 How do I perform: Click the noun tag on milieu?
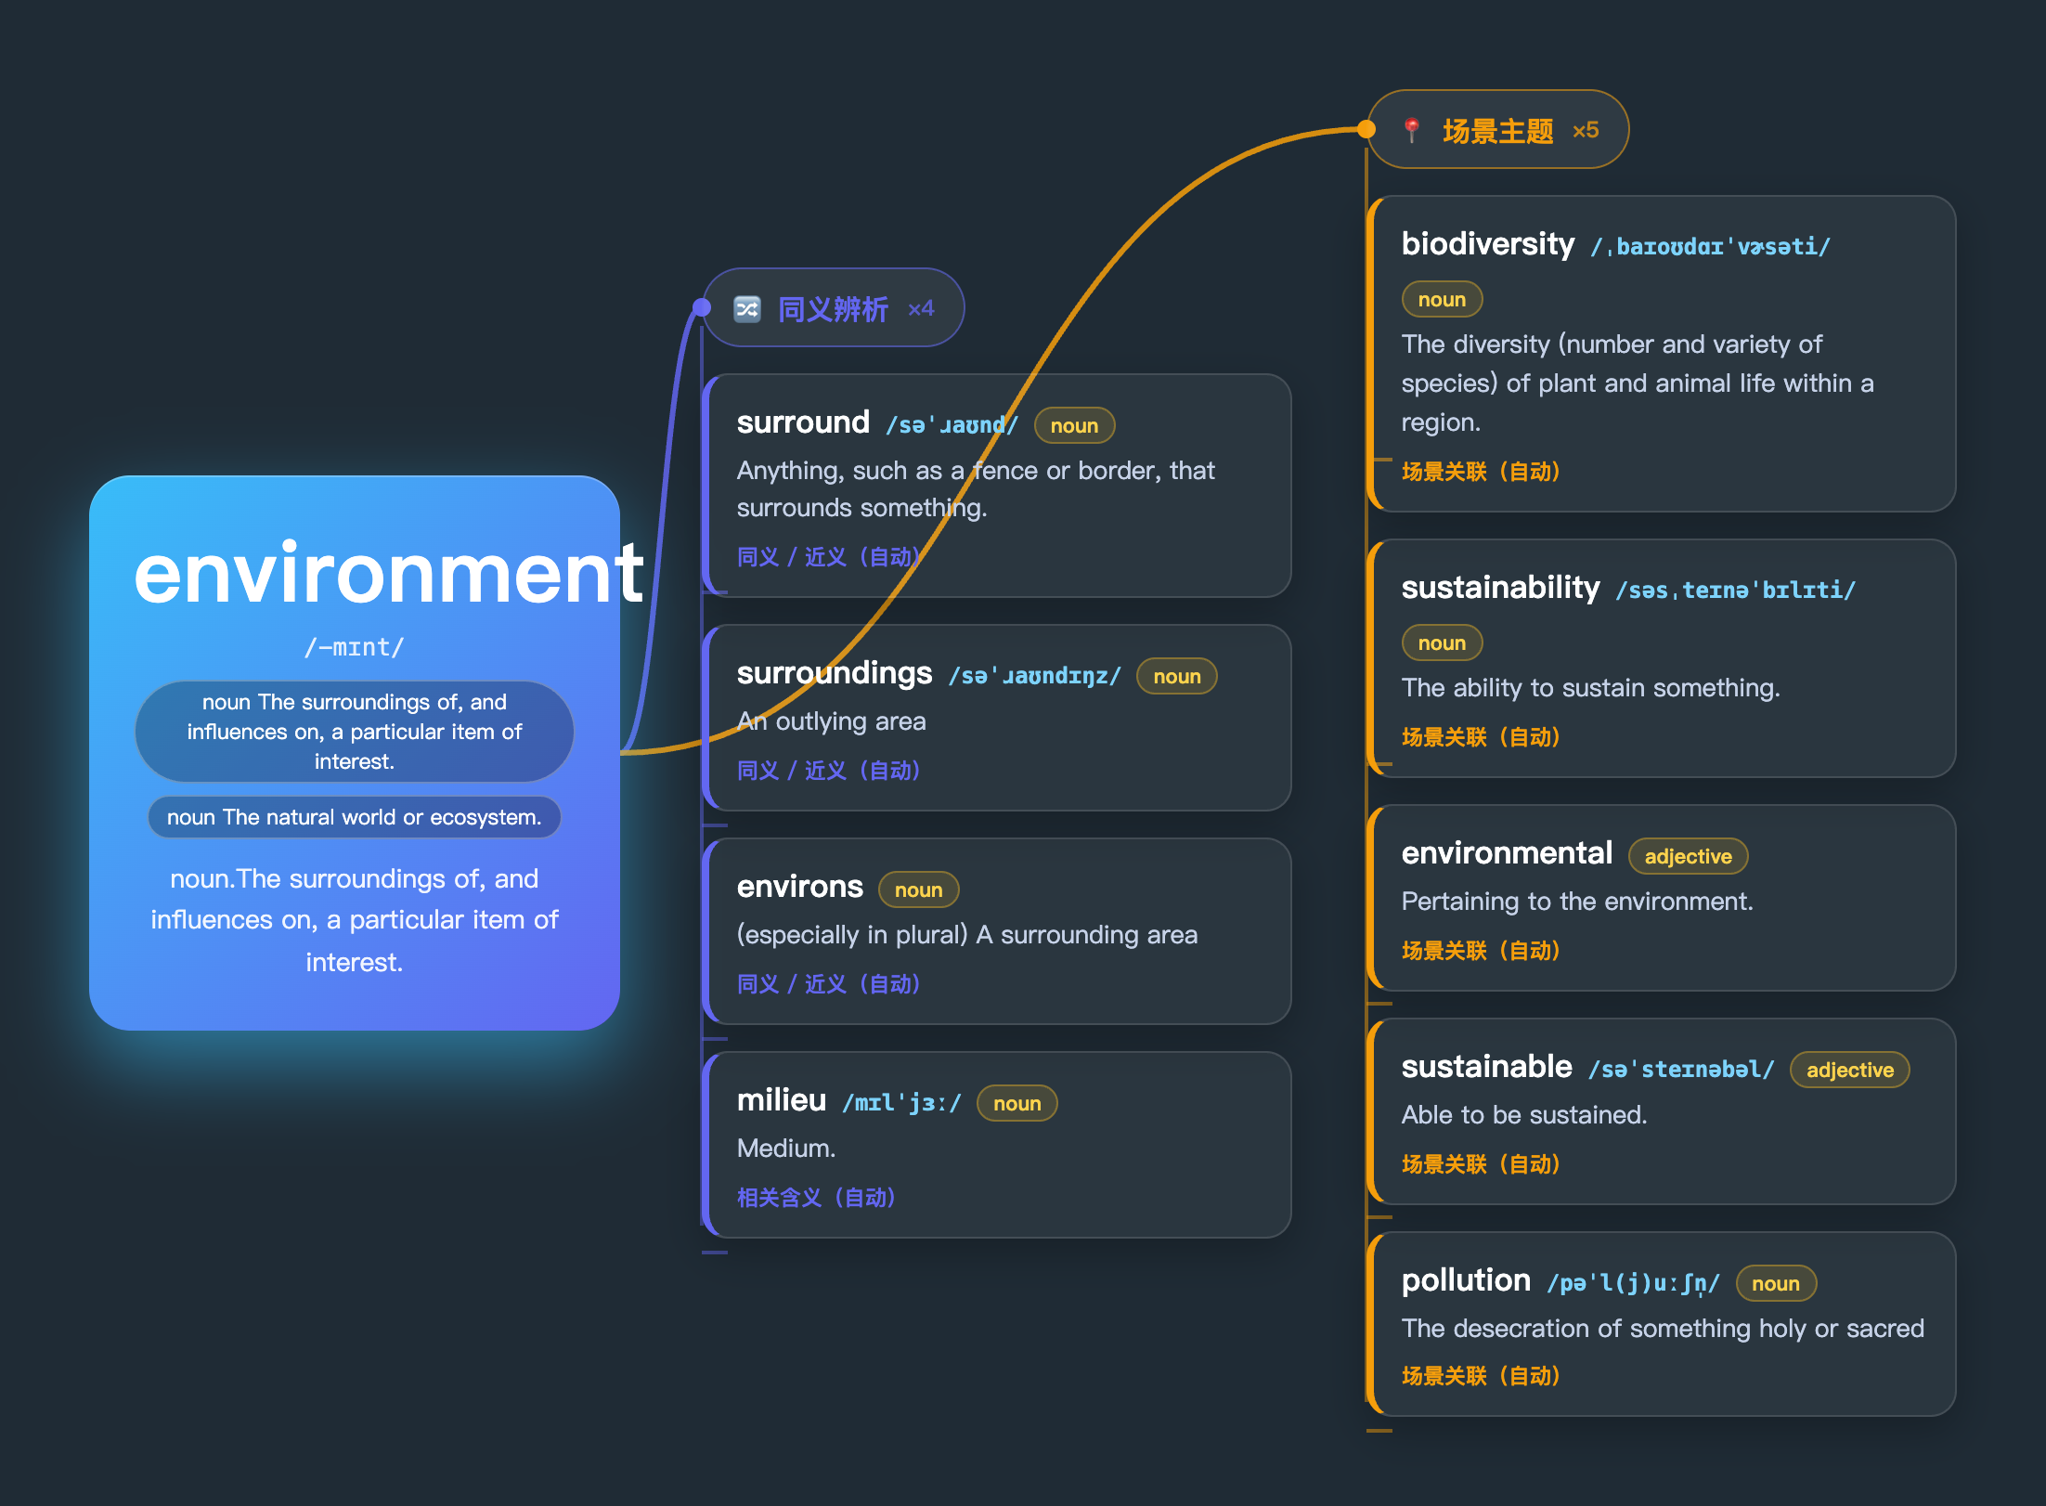1017,1103
